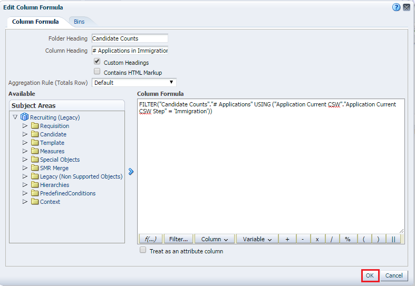This screenshot has height=286, width=415.
Task: Click the Legacy (Non Supported Objects) folder icon
Action: tap(35, 176)
